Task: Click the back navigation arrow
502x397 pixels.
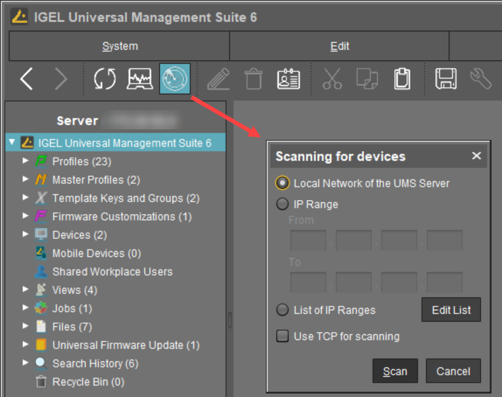Action: coord(27,79)
